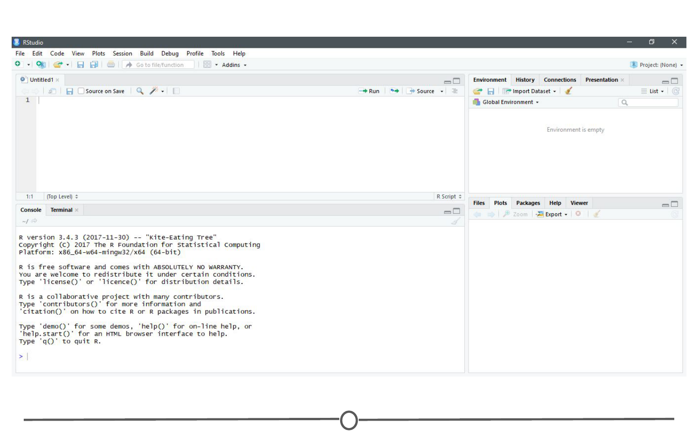Screen dimensions: 698x436
Task: Switch to the Packages tab
Action: pos(528,203)
